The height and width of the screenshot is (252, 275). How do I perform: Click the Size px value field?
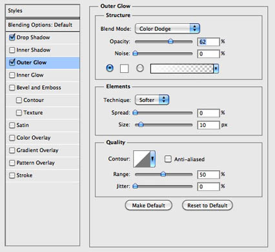coord(209,125)
